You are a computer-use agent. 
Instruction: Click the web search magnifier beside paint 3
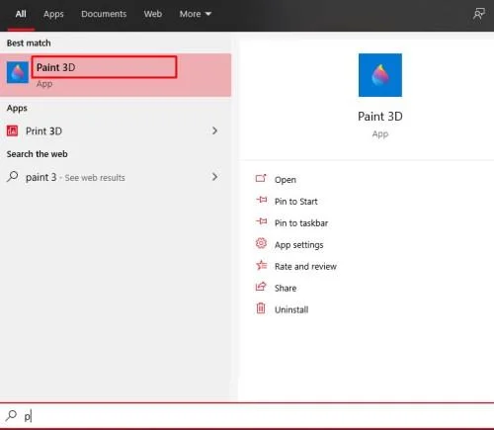tap(13, 177)
